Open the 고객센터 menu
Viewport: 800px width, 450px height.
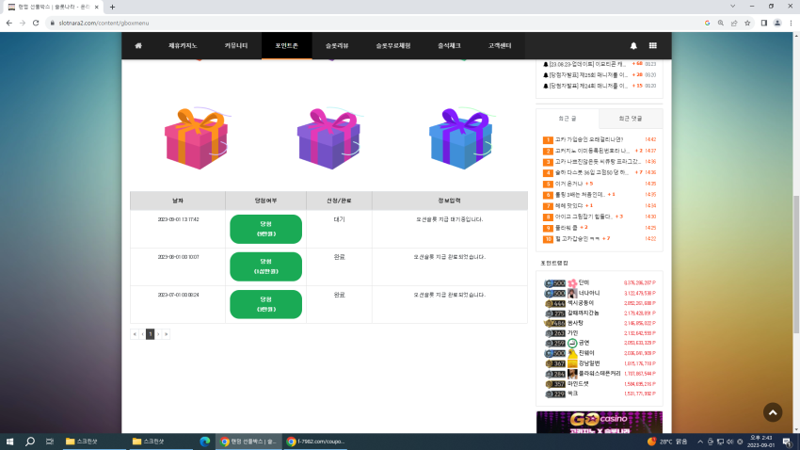click(500, 45)
